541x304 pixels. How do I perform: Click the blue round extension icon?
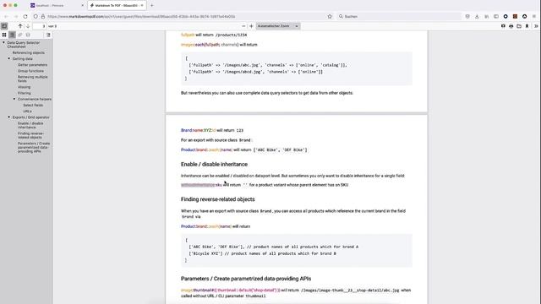click(505, 16)
